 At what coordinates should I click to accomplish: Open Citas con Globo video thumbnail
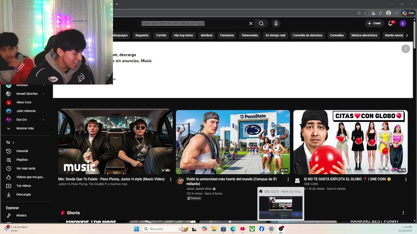tap(350, 142)
